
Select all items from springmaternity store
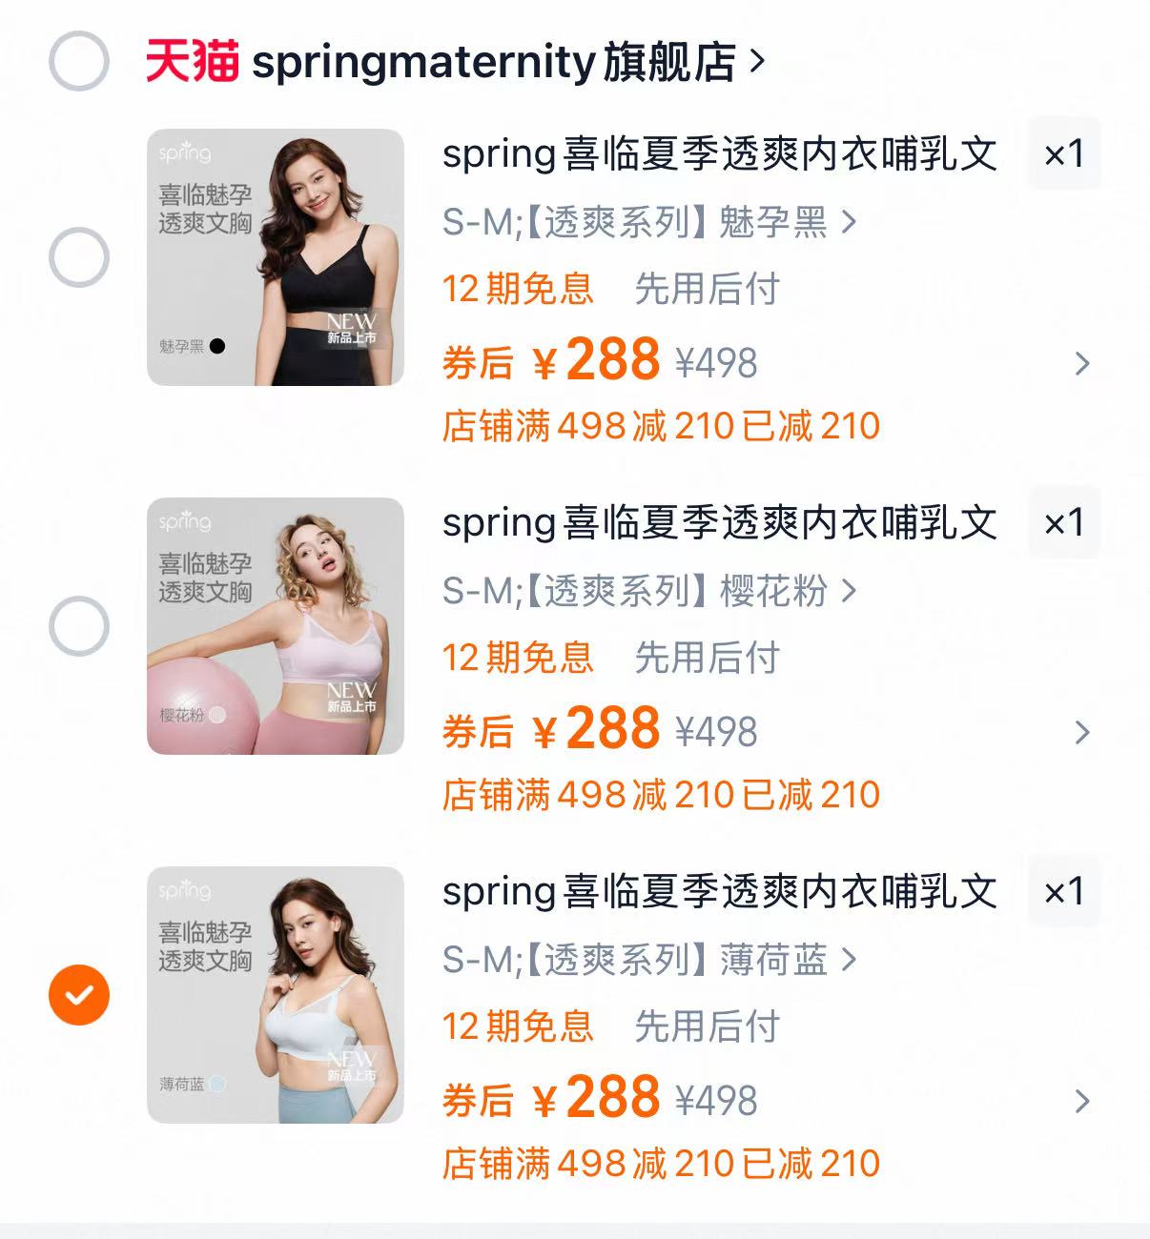point(79,61)
